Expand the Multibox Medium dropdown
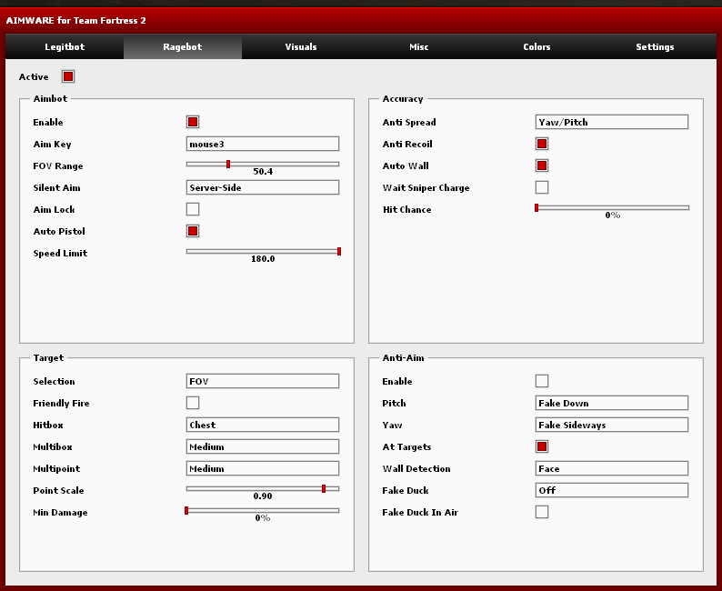Screen dimensions: 722x591 [x=263, y=446]
